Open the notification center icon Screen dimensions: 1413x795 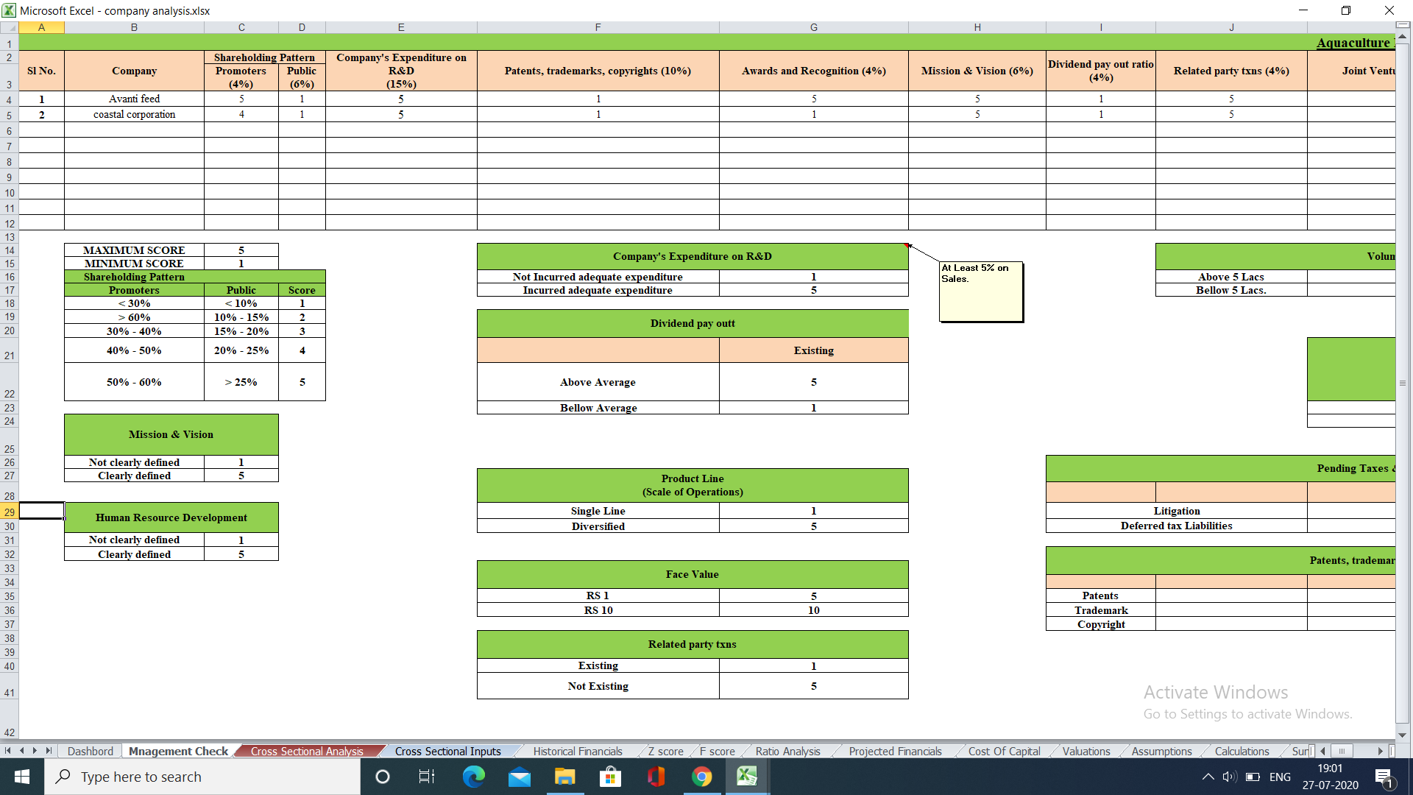coord(1384,777)
